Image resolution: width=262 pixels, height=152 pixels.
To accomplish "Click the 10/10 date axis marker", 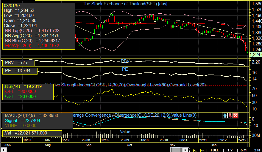I will [144, 140].
